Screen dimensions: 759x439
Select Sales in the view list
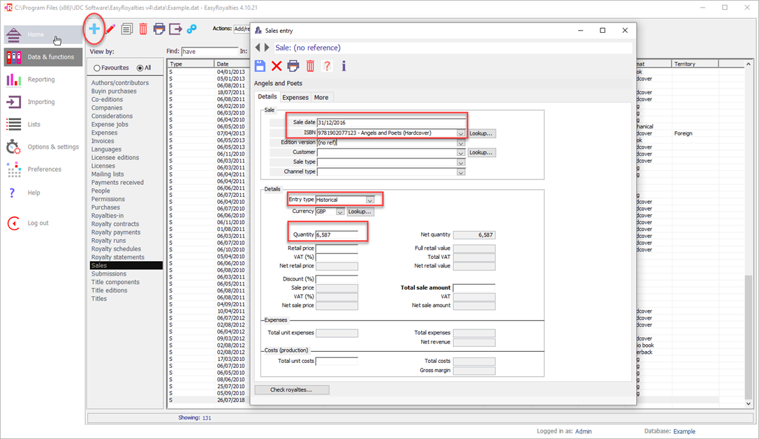click(126, 265)
